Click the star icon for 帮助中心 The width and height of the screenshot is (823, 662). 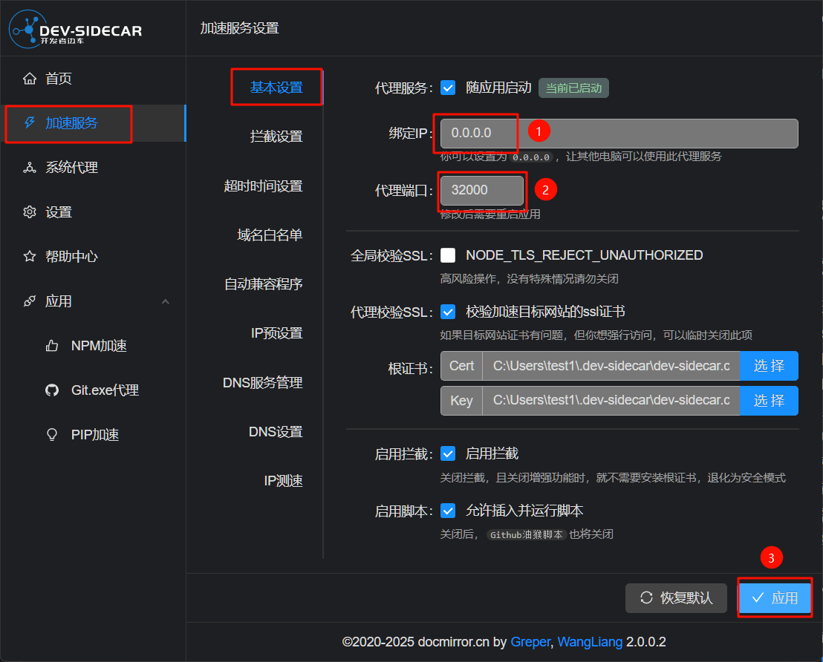[x=30, y=257]
